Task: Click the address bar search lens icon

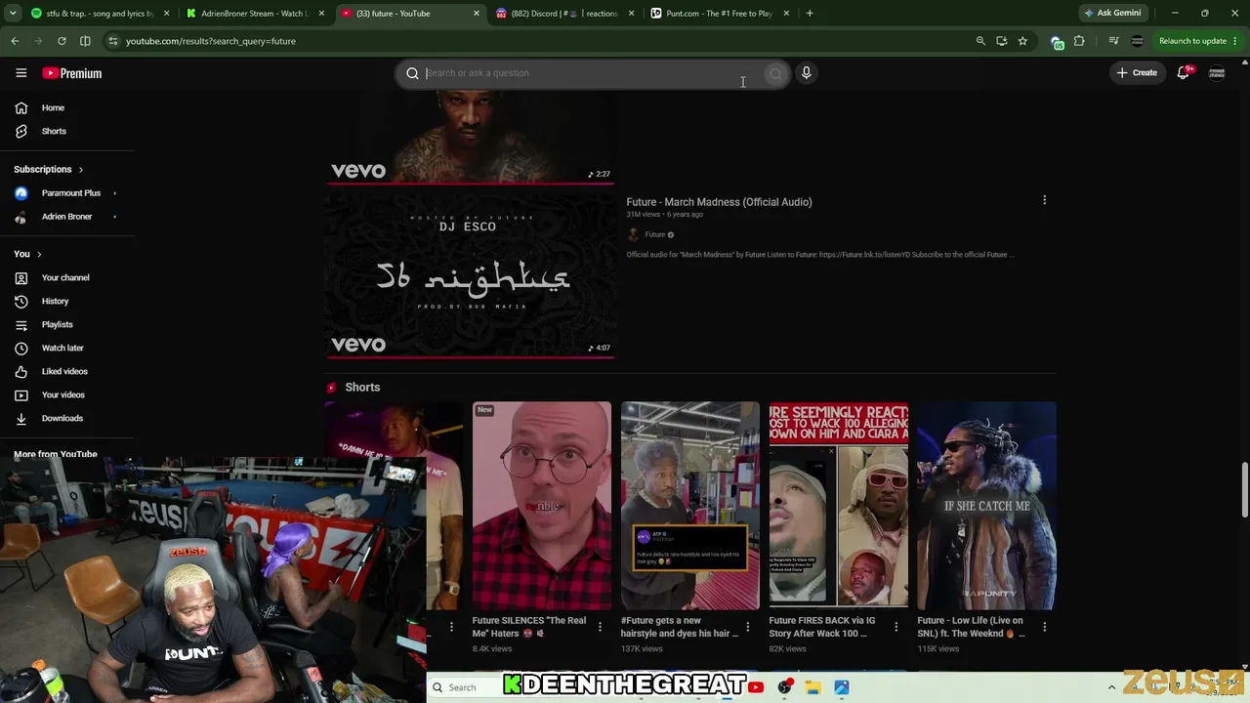Action: (980, 41)
